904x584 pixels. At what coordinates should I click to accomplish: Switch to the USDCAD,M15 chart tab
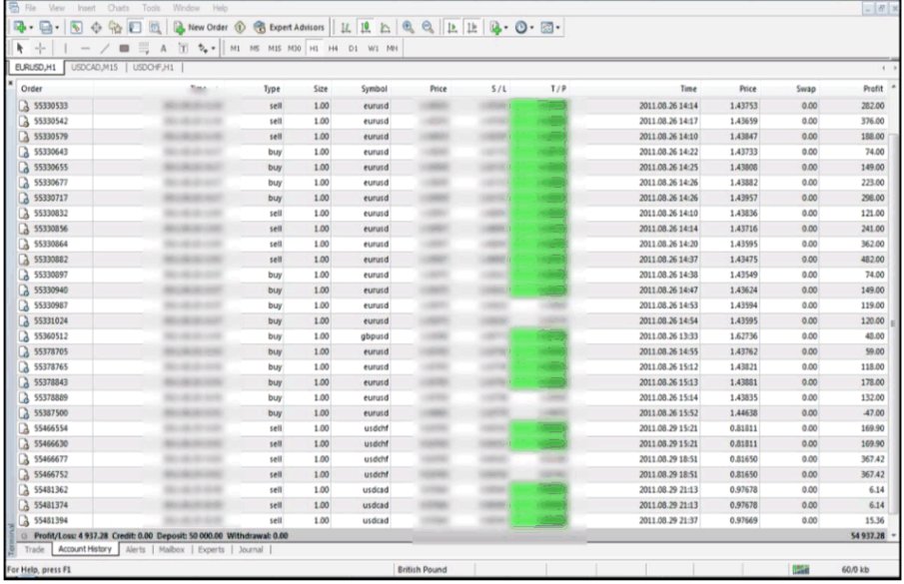click(x=94, y=68)
